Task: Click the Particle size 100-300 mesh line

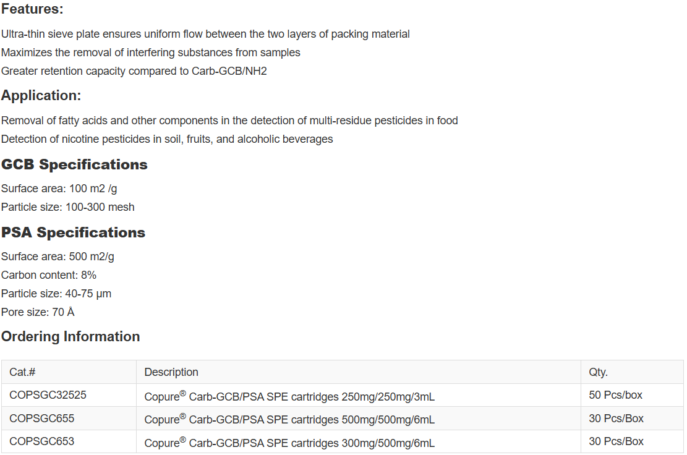Action: coord(67,207)
